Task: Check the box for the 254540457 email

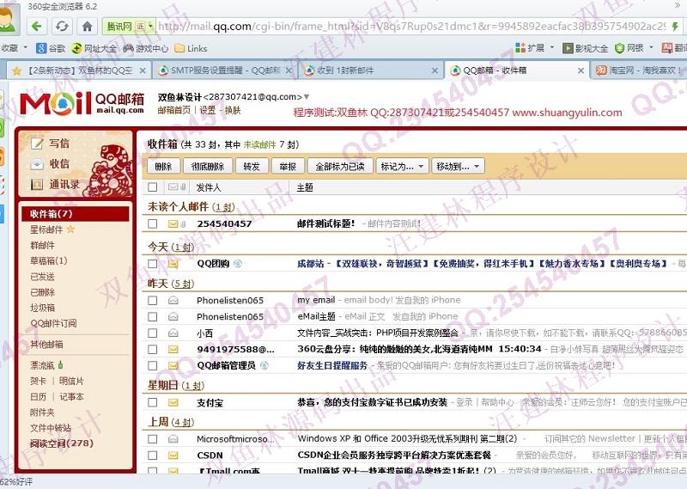Action: [x=153, y=223]
